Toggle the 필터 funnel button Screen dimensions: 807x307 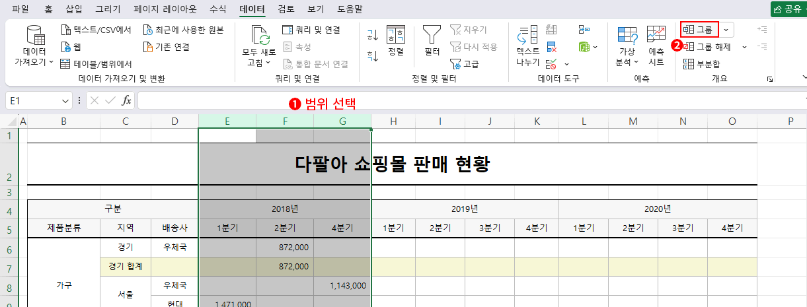(432, 41)
